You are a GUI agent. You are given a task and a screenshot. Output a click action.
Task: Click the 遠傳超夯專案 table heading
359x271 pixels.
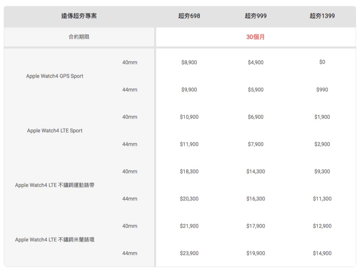79,16
